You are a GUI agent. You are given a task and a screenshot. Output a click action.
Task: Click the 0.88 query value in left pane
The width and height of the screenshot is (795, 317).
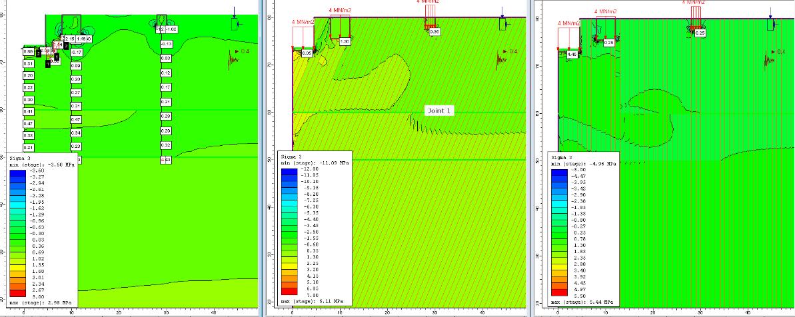pos(28,52)
